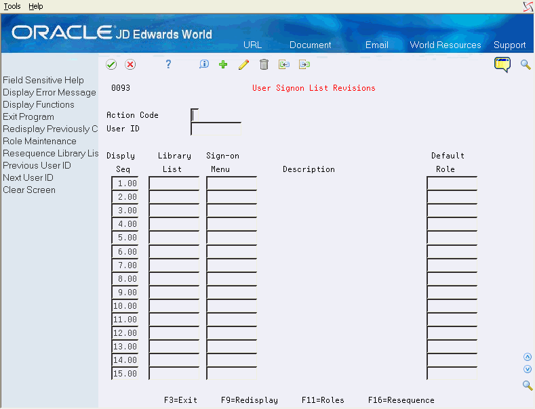The image size is (535, 409).
Task: Click Default Role field in row 10.00
Action: click(x=452, y=306)
